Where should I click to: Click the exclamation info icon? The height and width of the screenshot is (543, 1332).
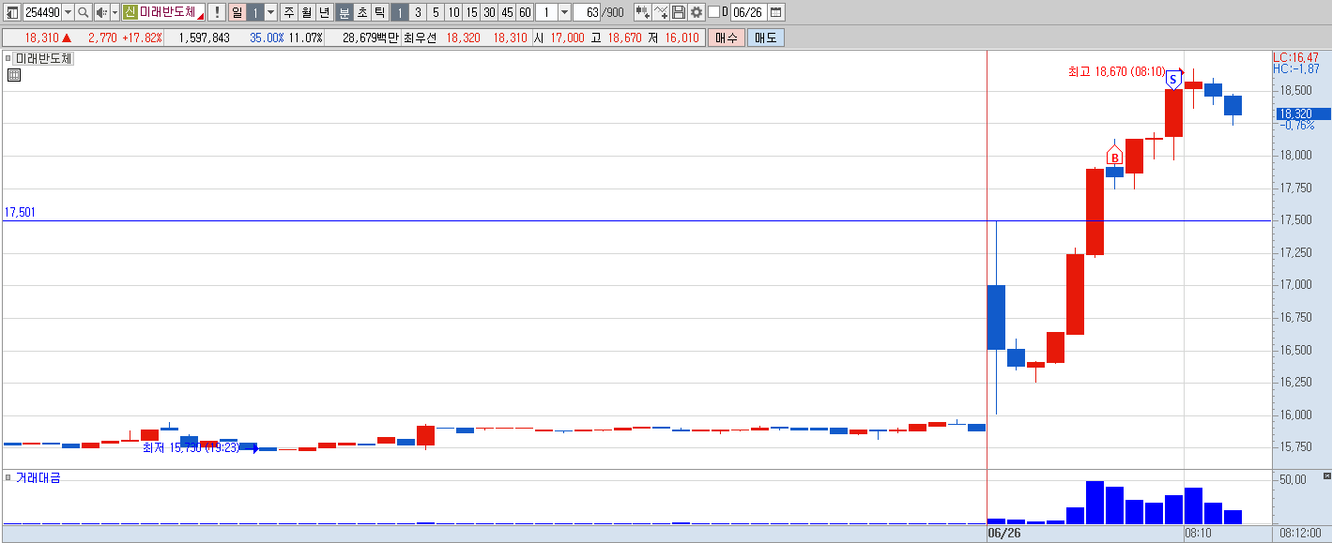coord(216,12)
